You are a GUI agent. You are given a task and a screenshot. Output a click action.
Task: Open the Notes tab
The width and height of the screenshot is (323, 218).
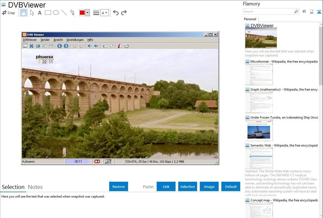[x=35, y=187]
